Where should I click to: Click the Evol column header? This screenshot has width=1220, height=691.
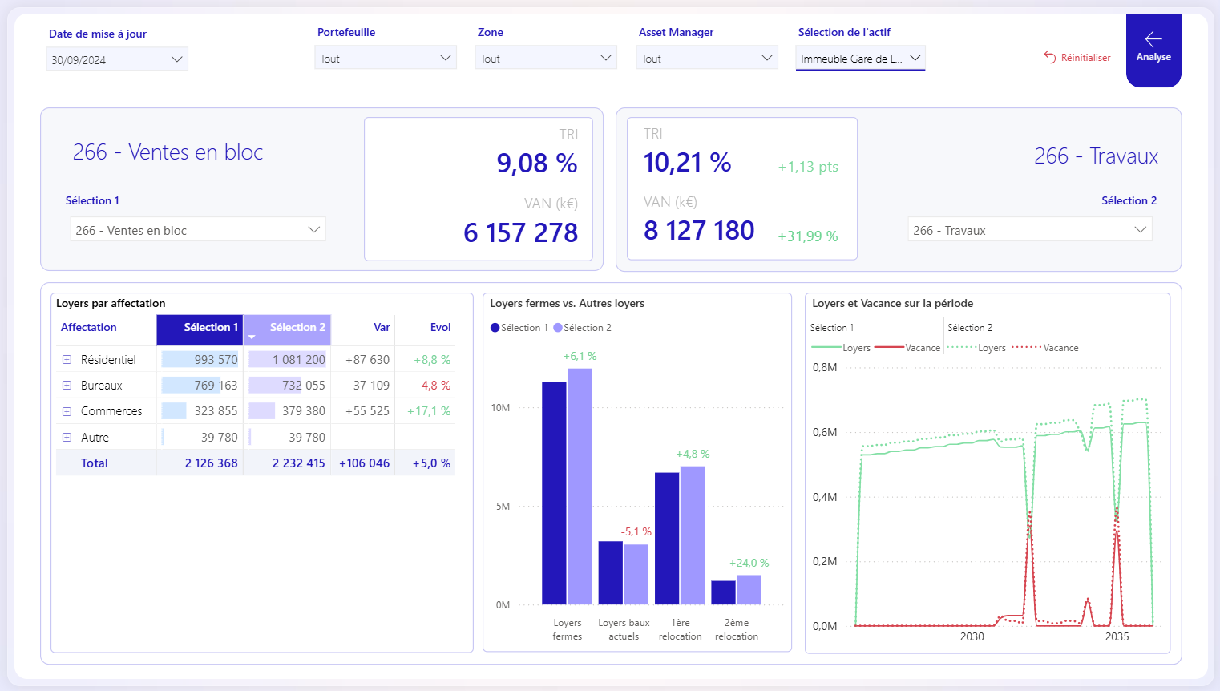point(440,327)
